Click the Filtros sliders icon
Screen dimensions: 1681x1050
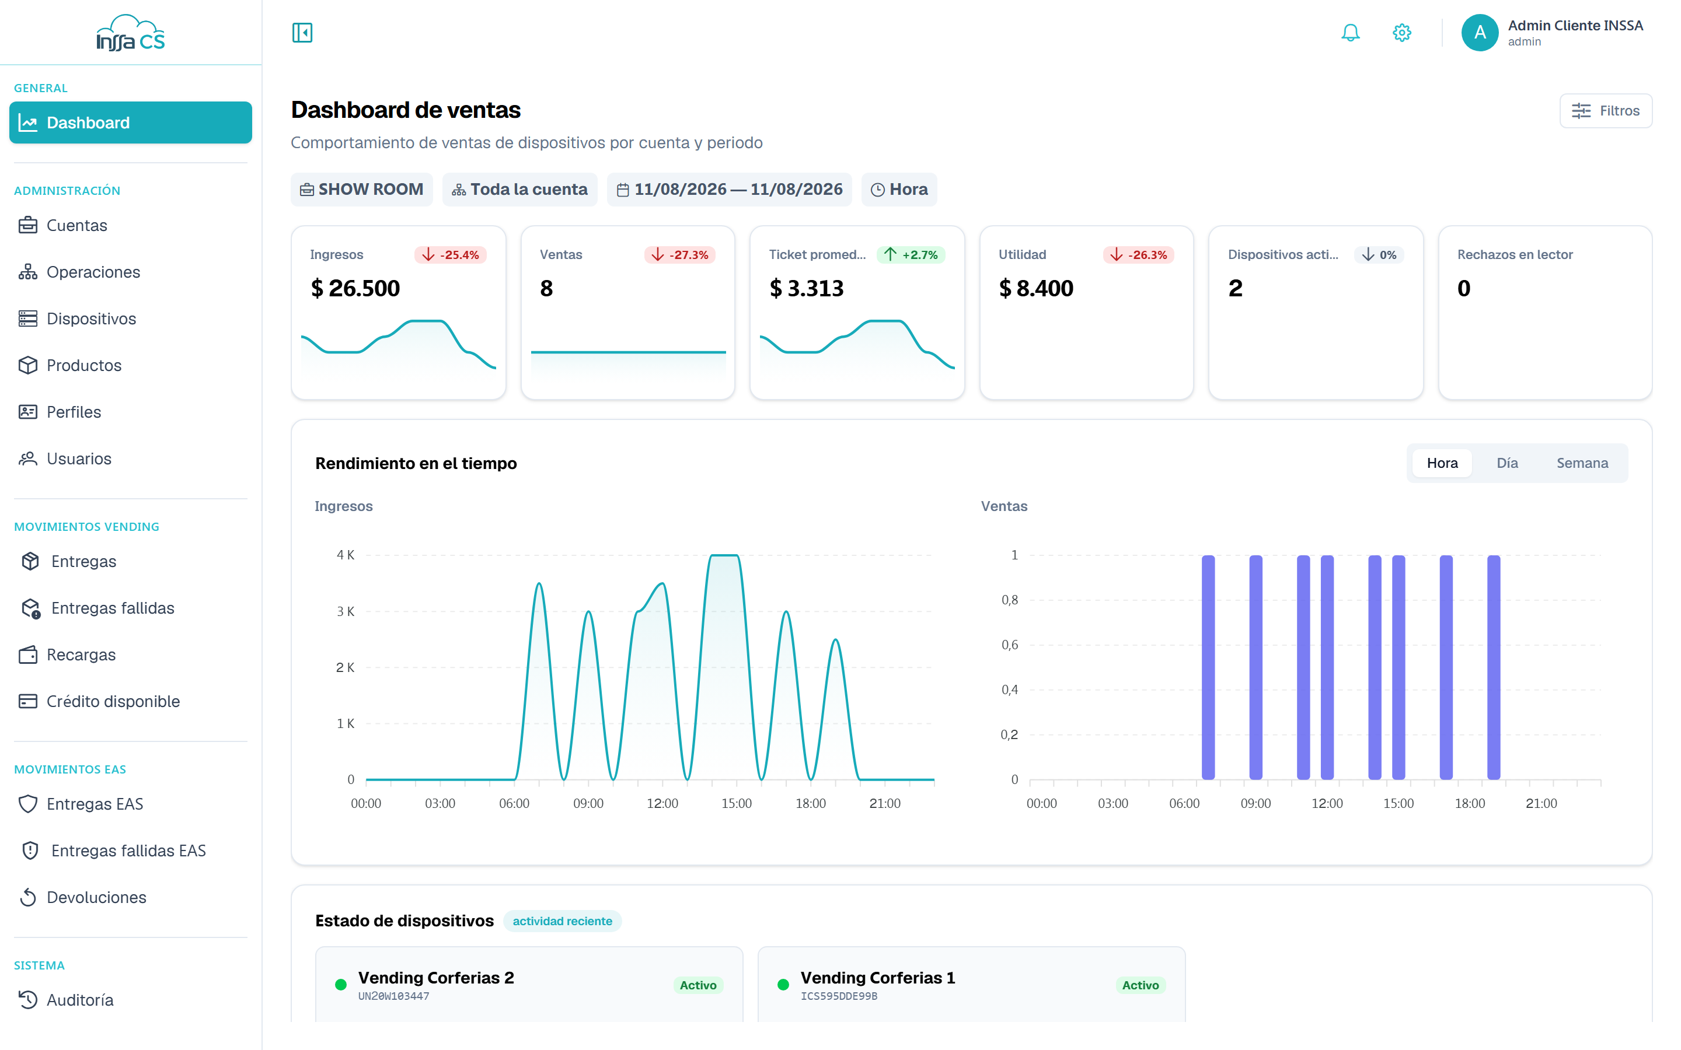pos(1582,111)
